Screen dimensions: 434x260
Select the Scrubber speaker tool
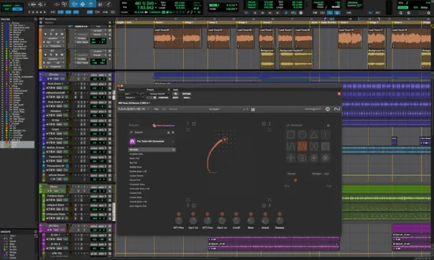(x=100, y=4)
